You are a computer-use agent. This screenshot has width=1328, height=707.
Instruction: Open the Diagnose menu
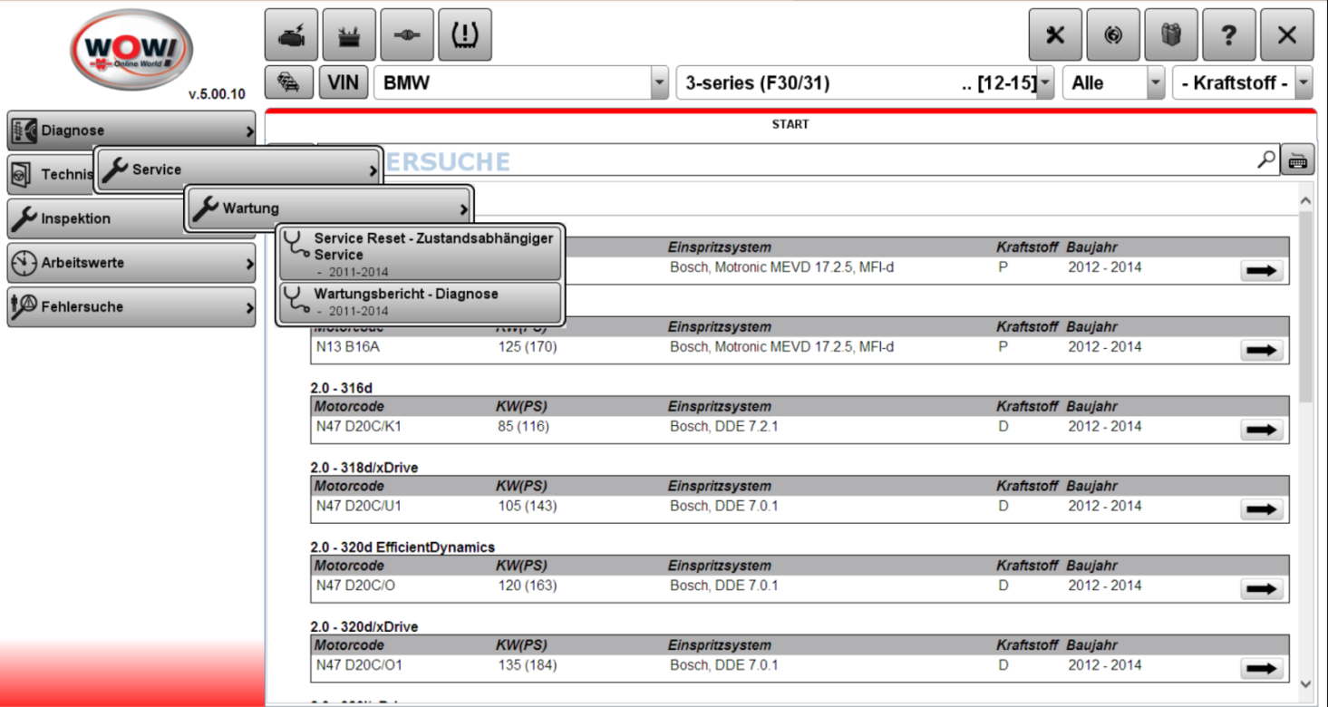pyautogui.click(x=131, y=131)
